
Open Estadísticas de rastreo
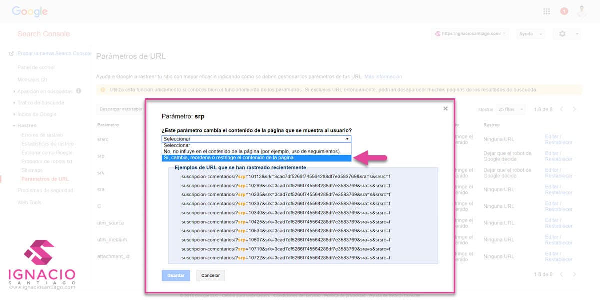coord(47,144)
